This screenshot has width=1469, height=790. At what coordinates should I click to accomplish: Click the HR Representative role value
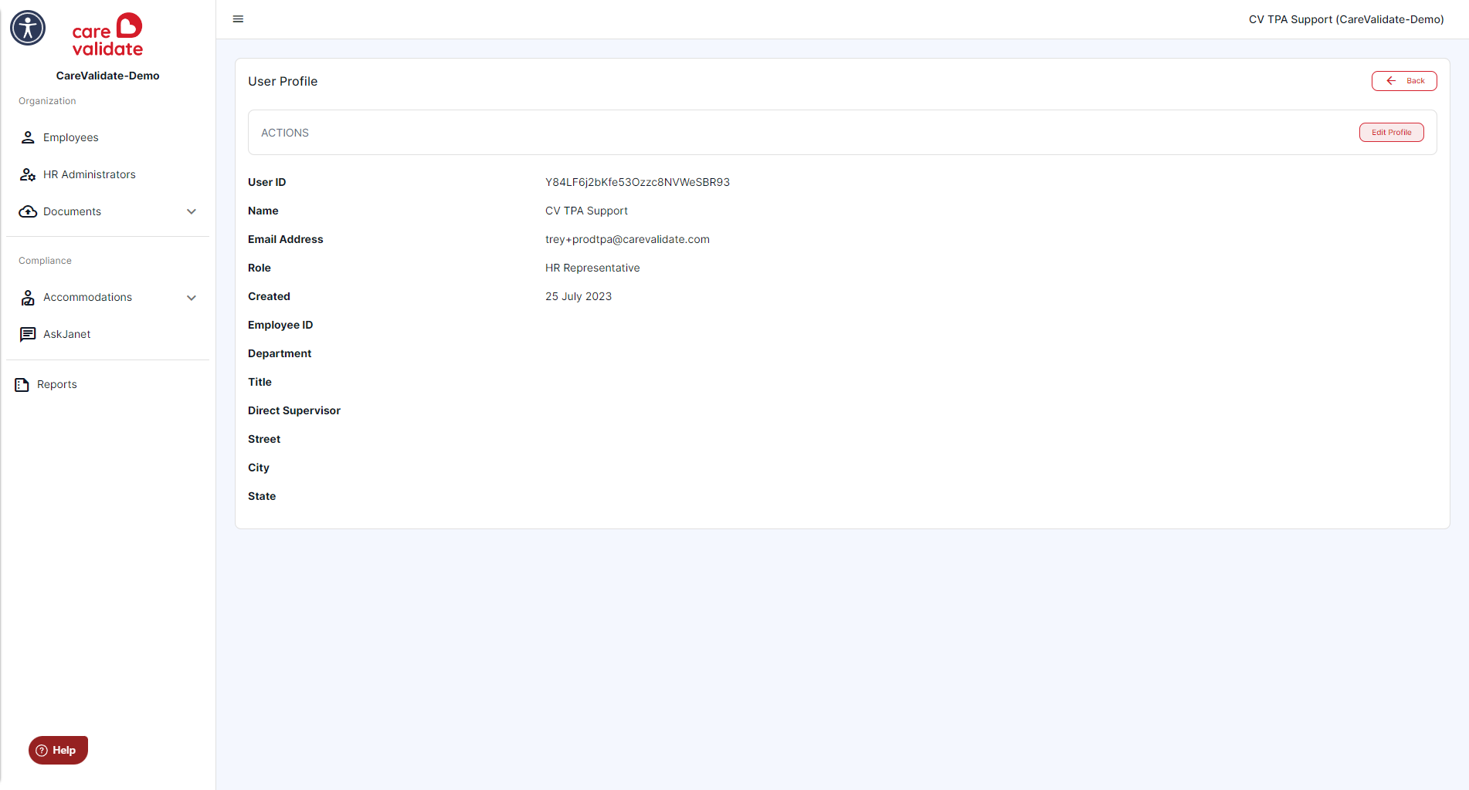pos(592,268)
